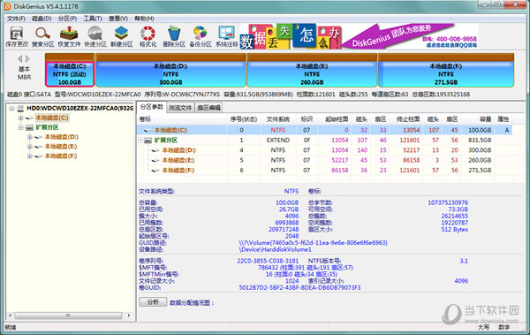This screenshot has height=335, width=530.
Task: Switch to the 浏览文件 tab
Action: coord(180,108)
